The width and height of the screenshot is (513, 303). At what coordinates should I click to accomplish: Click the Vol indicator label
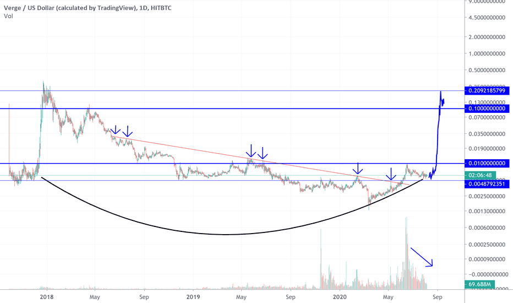[x=8, y=16]
